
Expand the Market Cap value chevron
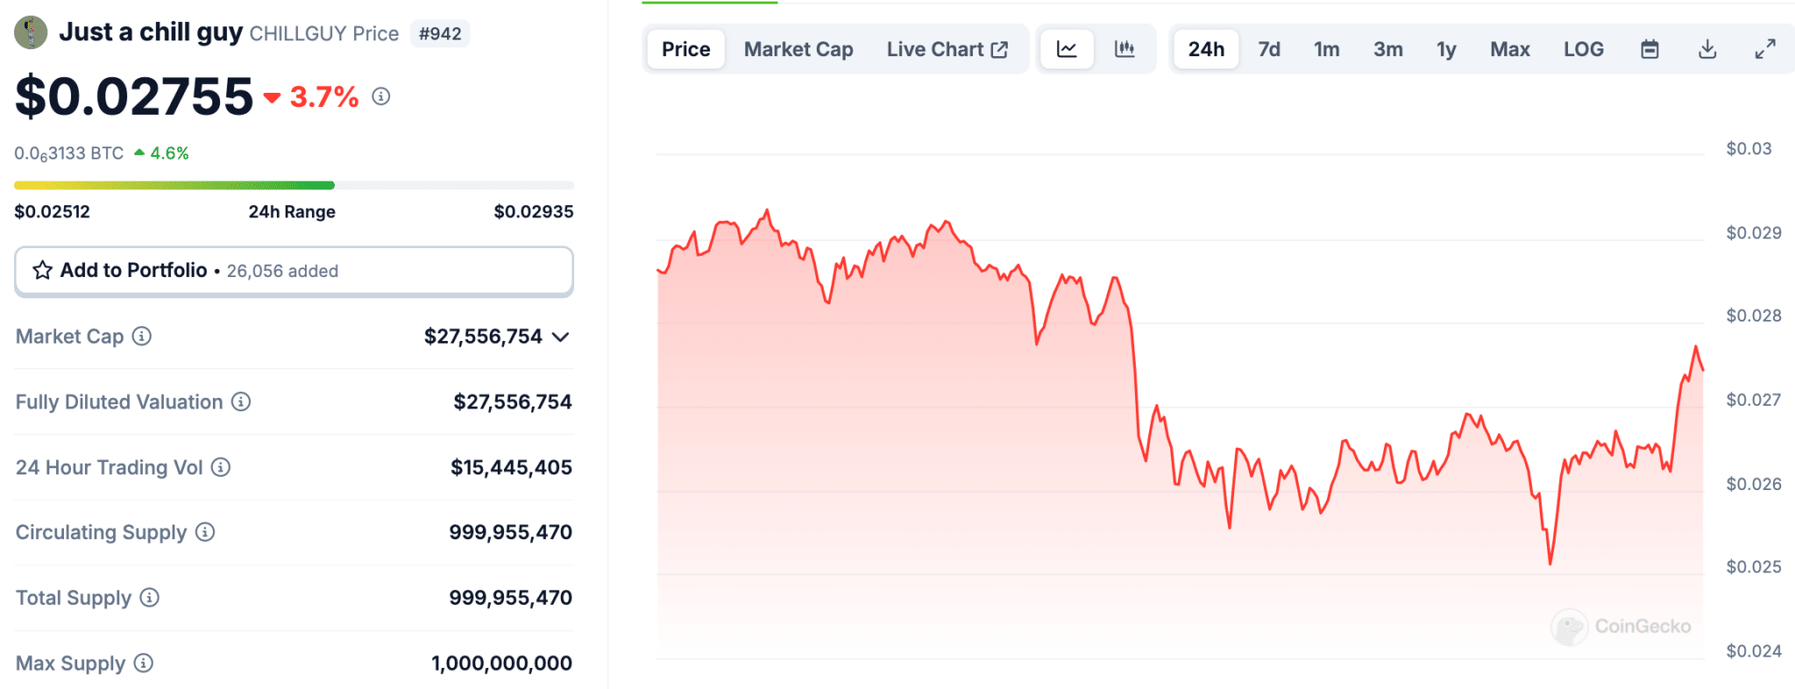click(561, 337)
